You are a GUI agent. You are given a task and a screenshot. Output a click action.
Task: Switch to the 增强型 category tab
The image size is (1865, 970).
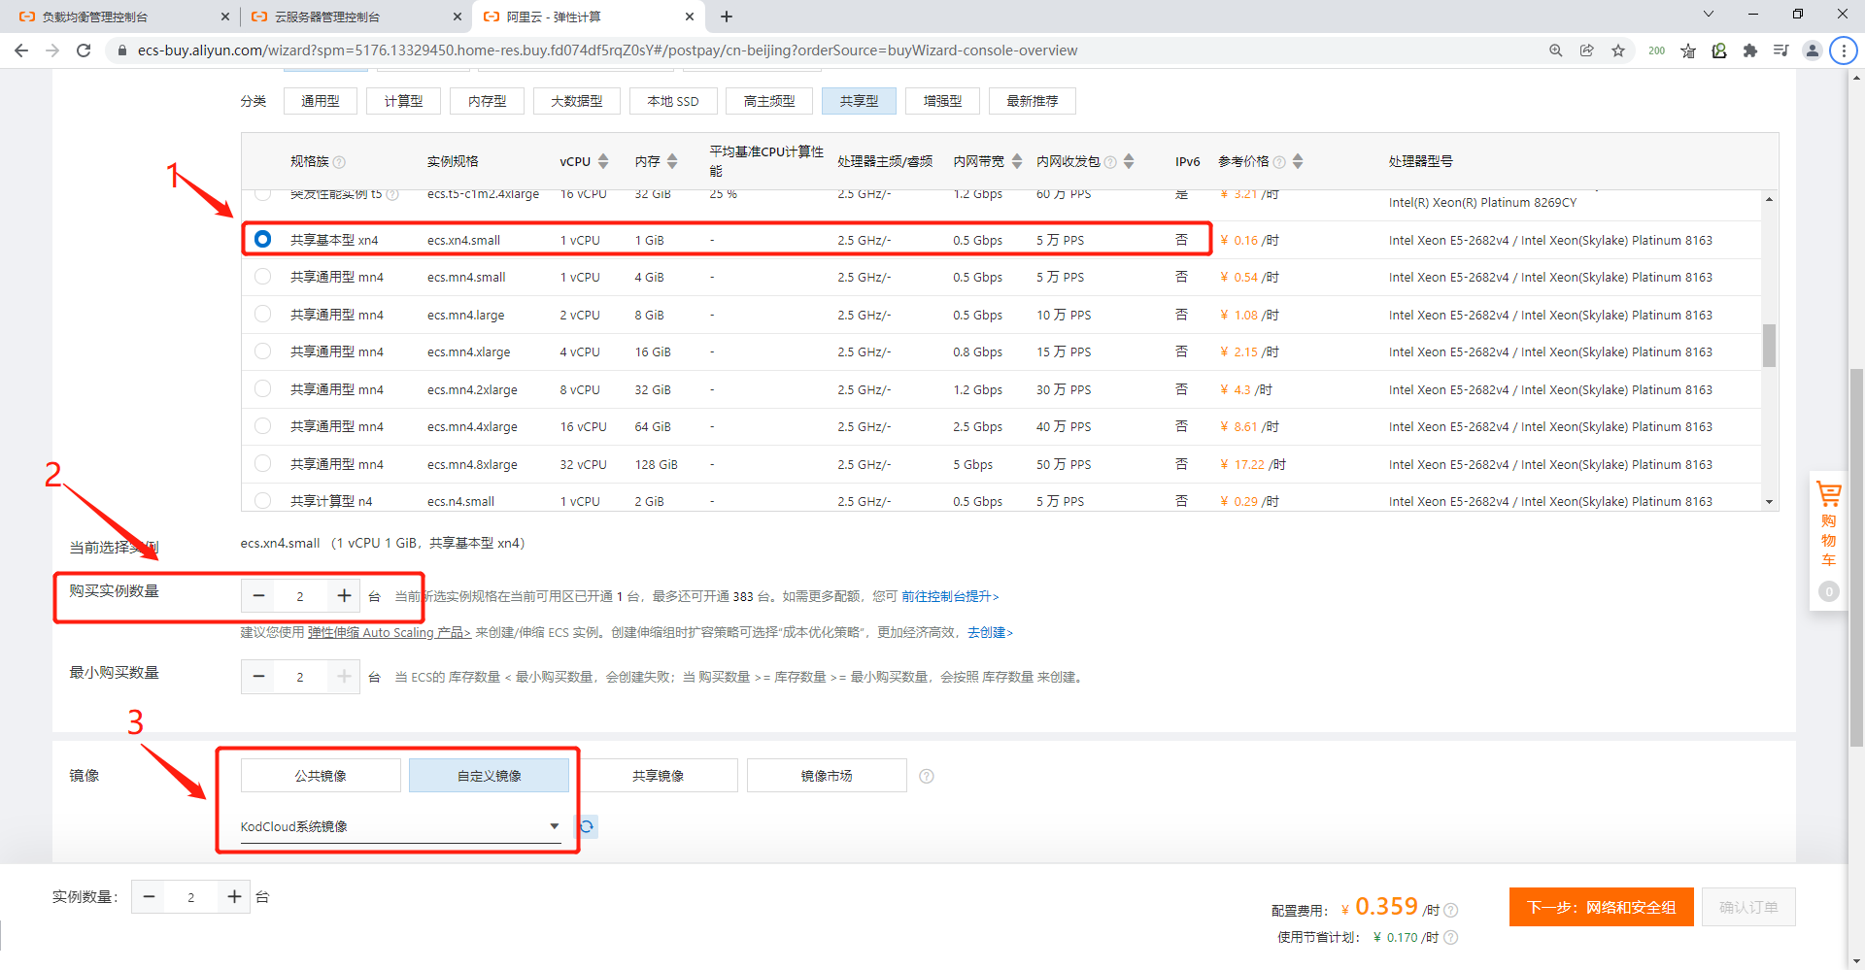click(x=942, y=101)
